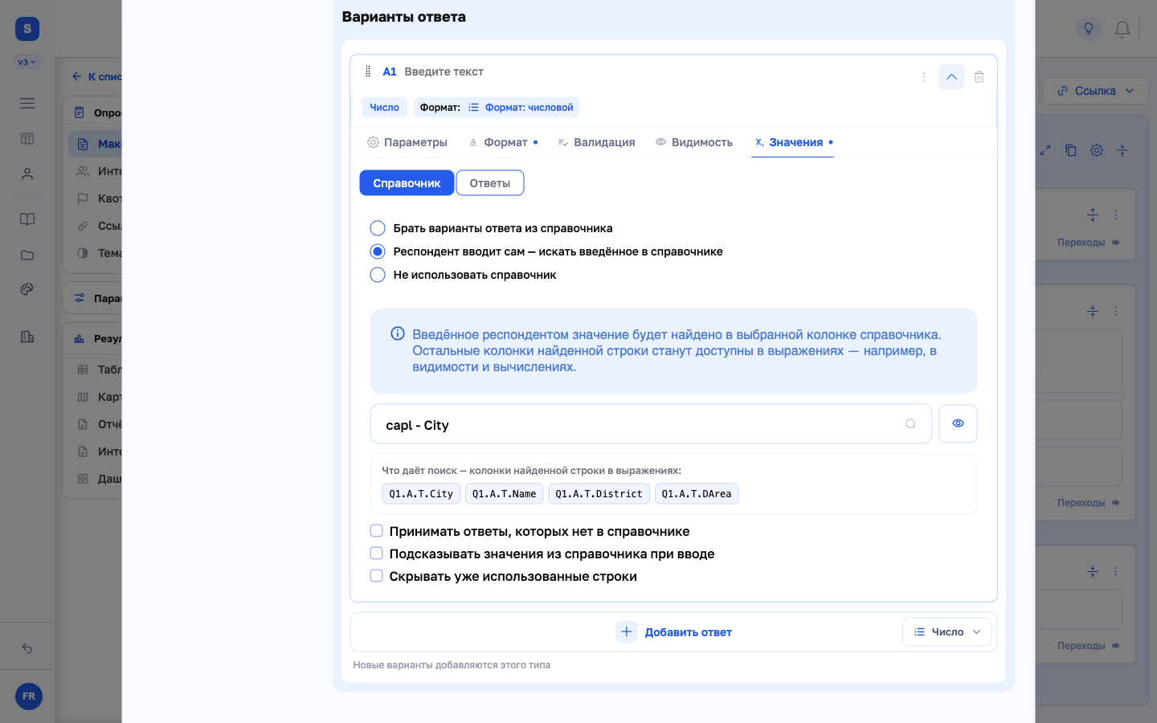Click the lightbulb hints icon

pos(1089,29)
